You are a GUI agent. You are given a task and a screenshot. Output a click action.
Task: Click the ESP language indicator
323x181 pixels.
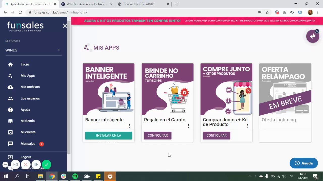pos(291,176)
